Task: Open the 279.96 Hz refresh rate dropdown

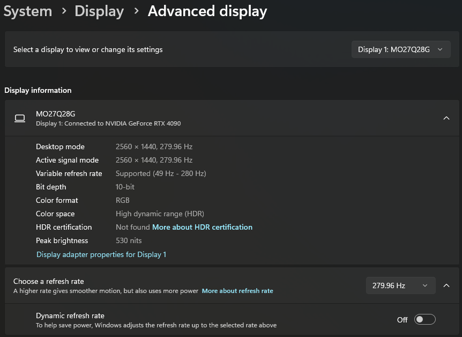Action: coord(400,285)
